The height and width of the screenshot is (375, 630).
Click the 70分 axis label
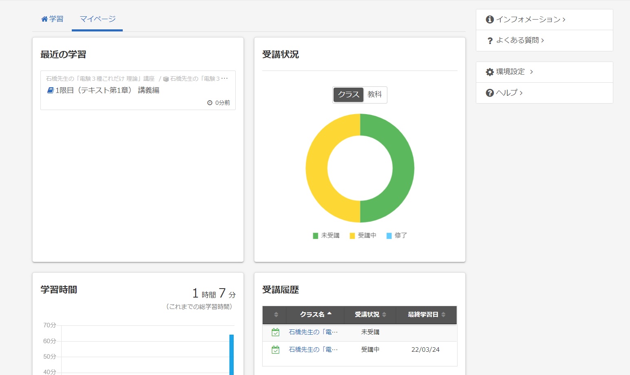tap(50, 325)
